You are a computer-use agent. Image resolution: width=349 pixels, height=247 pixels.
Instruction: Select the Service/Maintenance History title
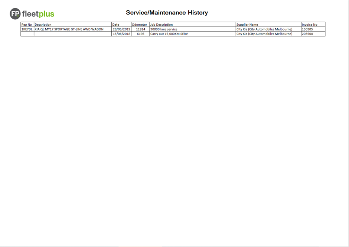tap(167, 13)
